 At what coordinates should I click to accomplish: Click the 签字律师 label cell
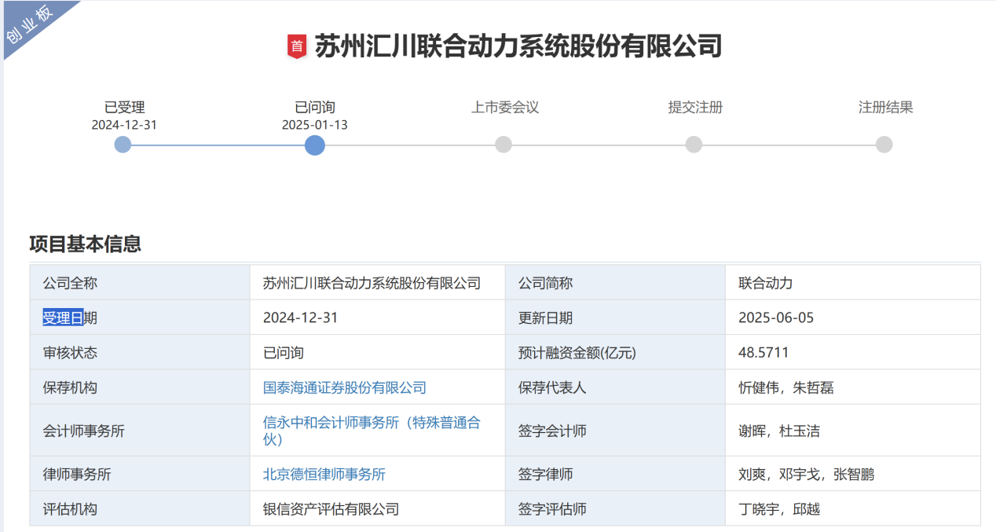click(x=615, y=474)
